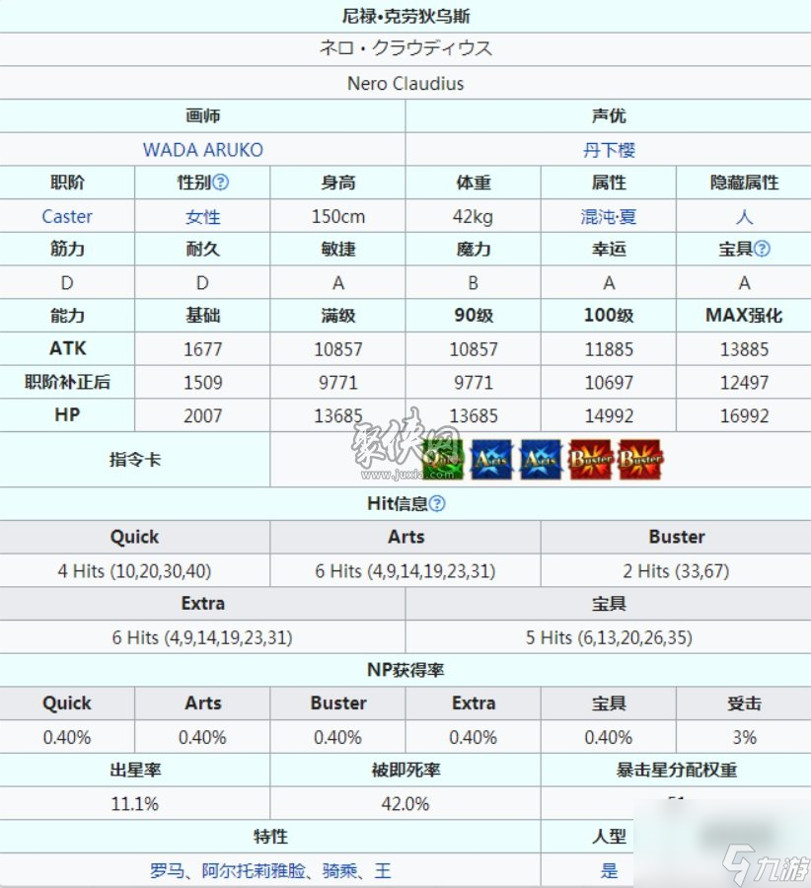811x888 pixels.
Task: Click the help icon next to 宝具 header
Action: pyautogui.click(x=762, y=249)
